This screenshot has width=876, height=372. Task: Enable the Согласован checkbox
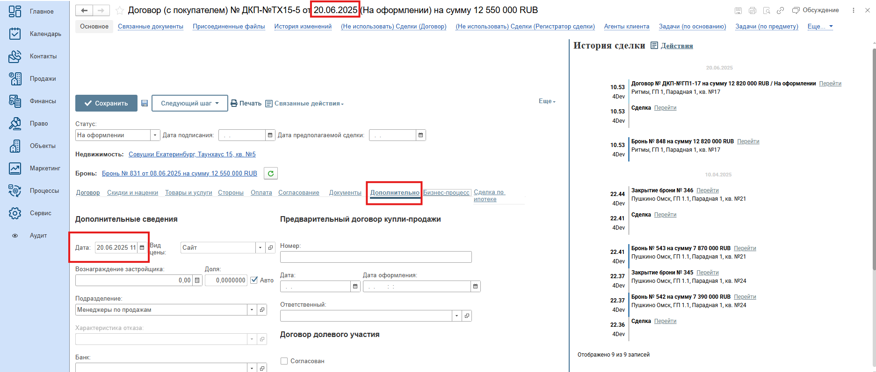pos(284,361)
